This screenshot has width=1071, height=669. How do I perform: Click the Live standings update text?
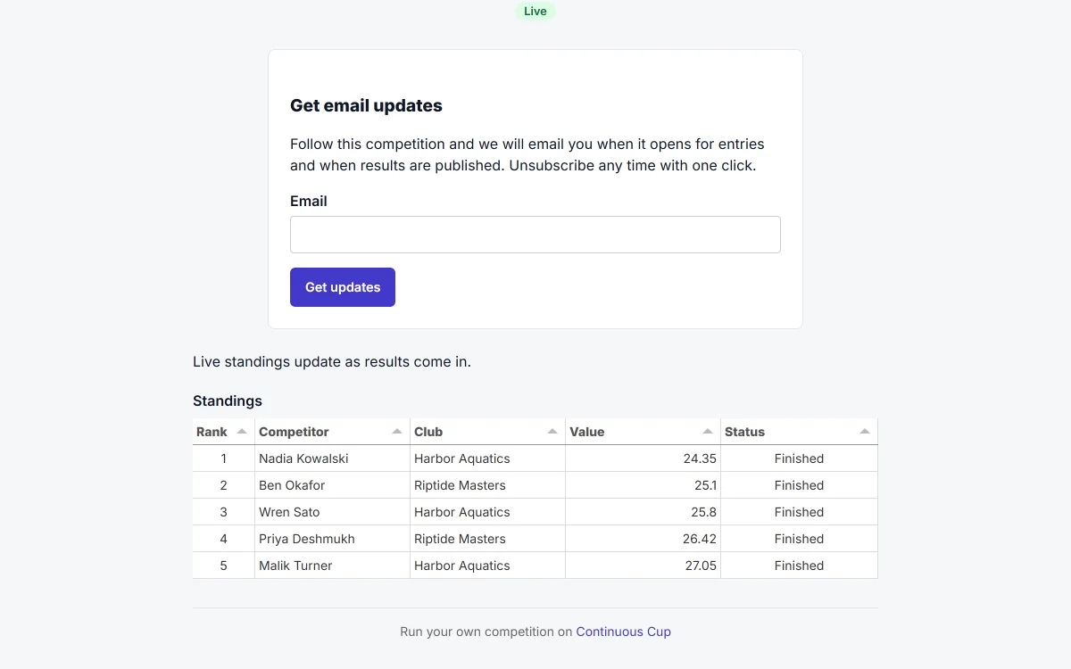[x=332, y=362]
